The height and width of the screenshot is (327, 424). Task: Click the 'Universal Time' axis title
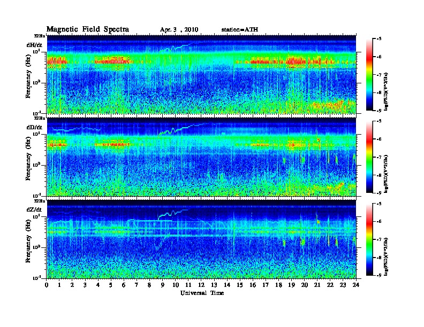(202, 293)
